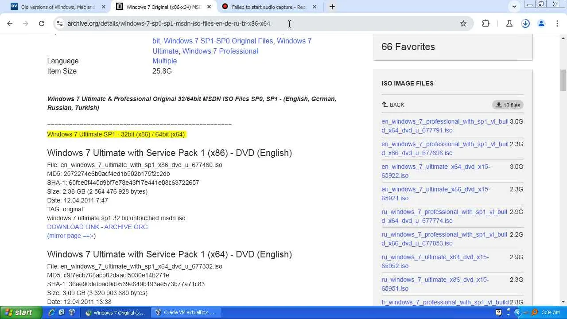View site information icon in address bar
Image resolution: width=567 pixels, height=319 pixels.
pos(59,23)
